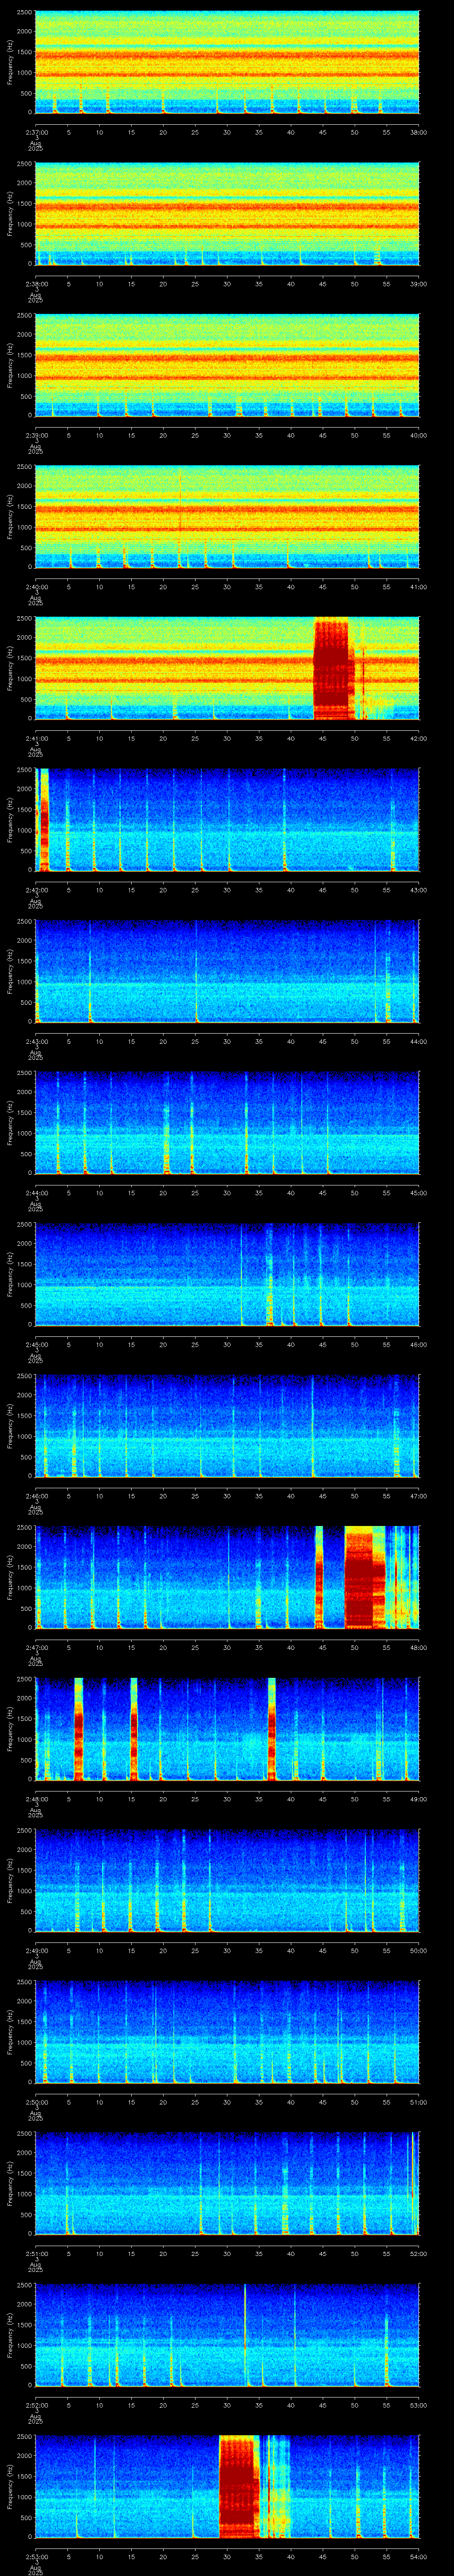Click the 2:42:00 time axis label
The width and height of the screenshot is (454, 2576).
(36, 890)
